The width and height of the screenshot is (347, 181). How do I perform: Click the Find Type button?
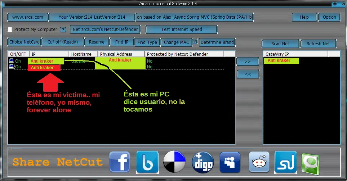coord(147,42)
